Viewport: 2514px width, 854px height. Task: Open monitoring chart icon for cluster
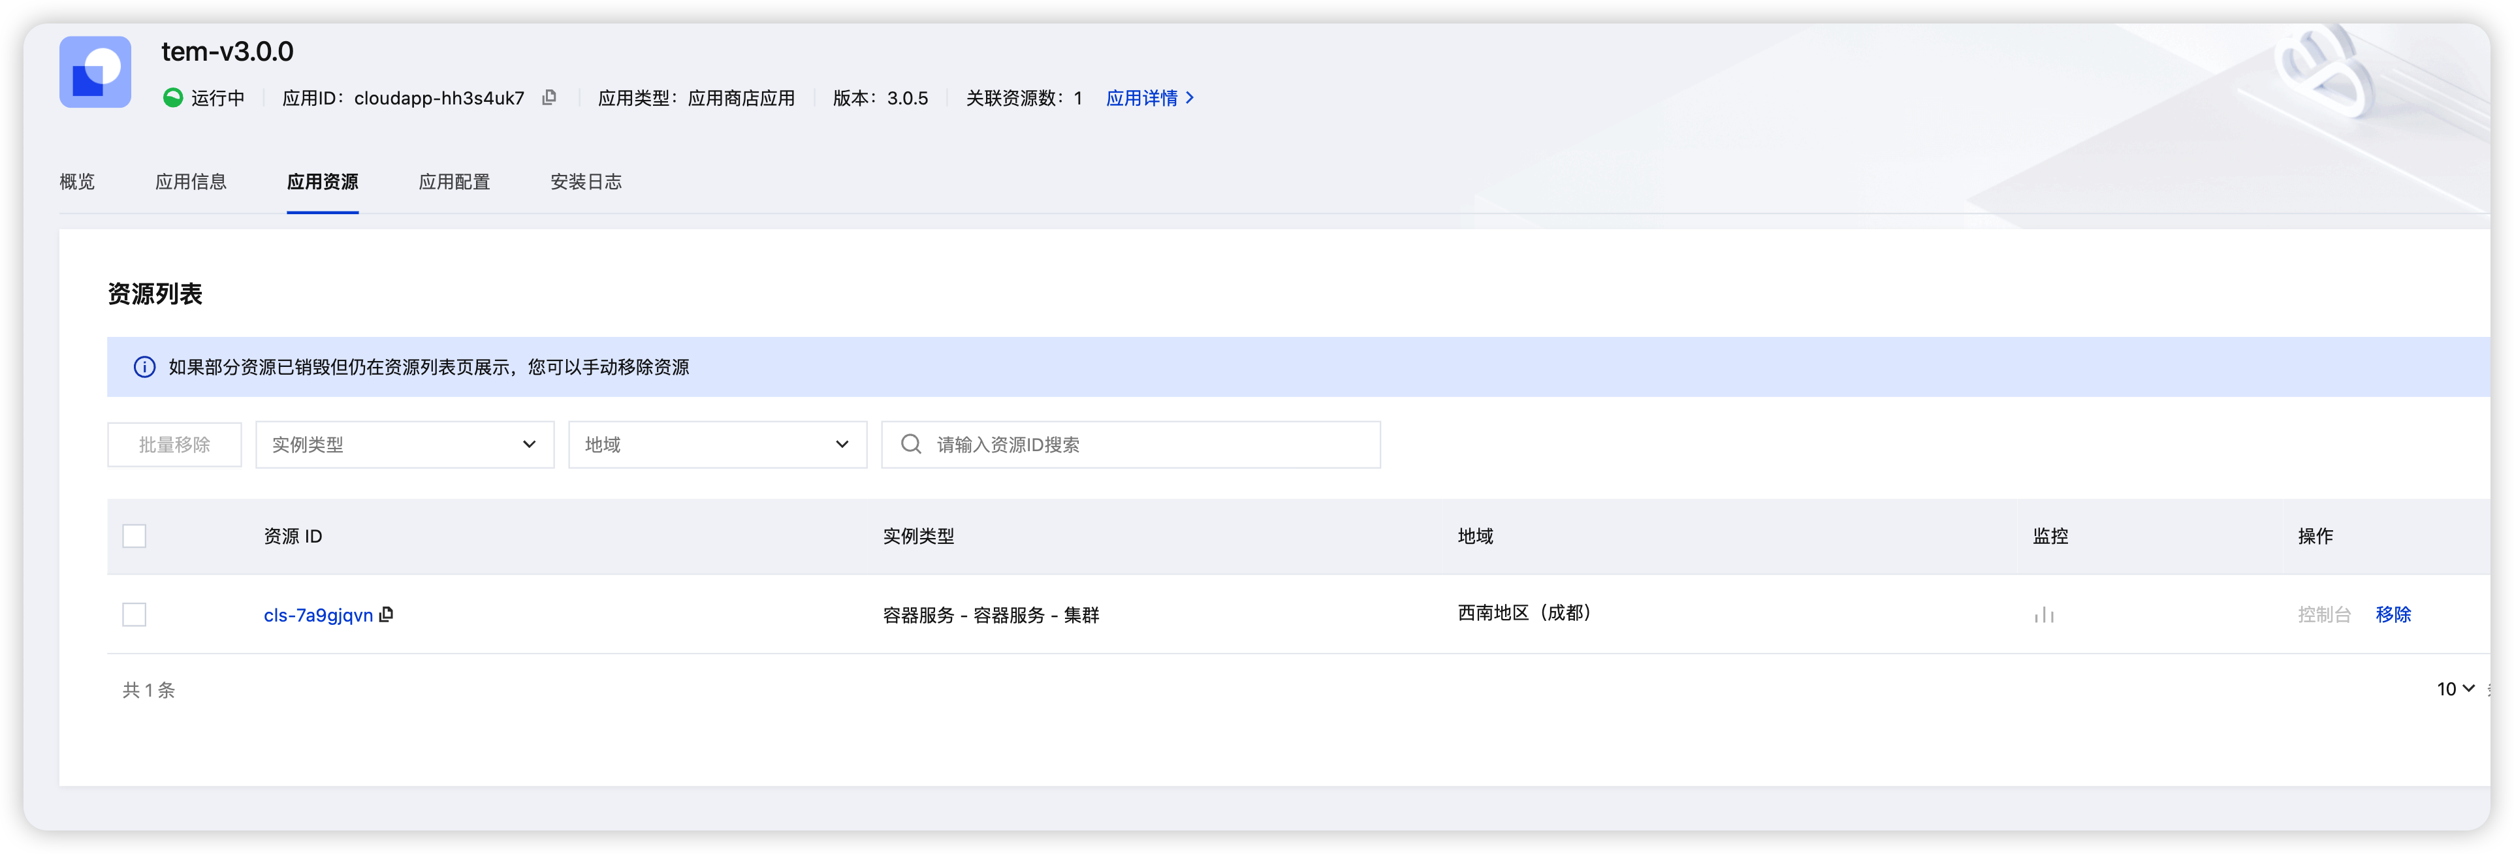point(2044,615)
